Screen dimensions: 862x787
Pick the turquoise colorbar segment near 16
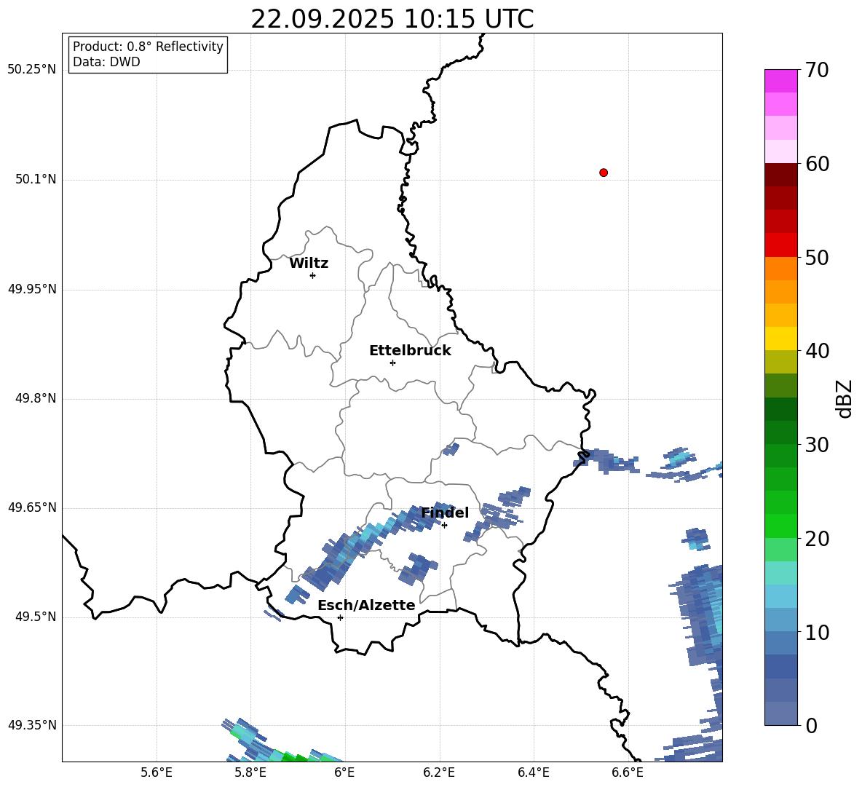pos(780,573)
